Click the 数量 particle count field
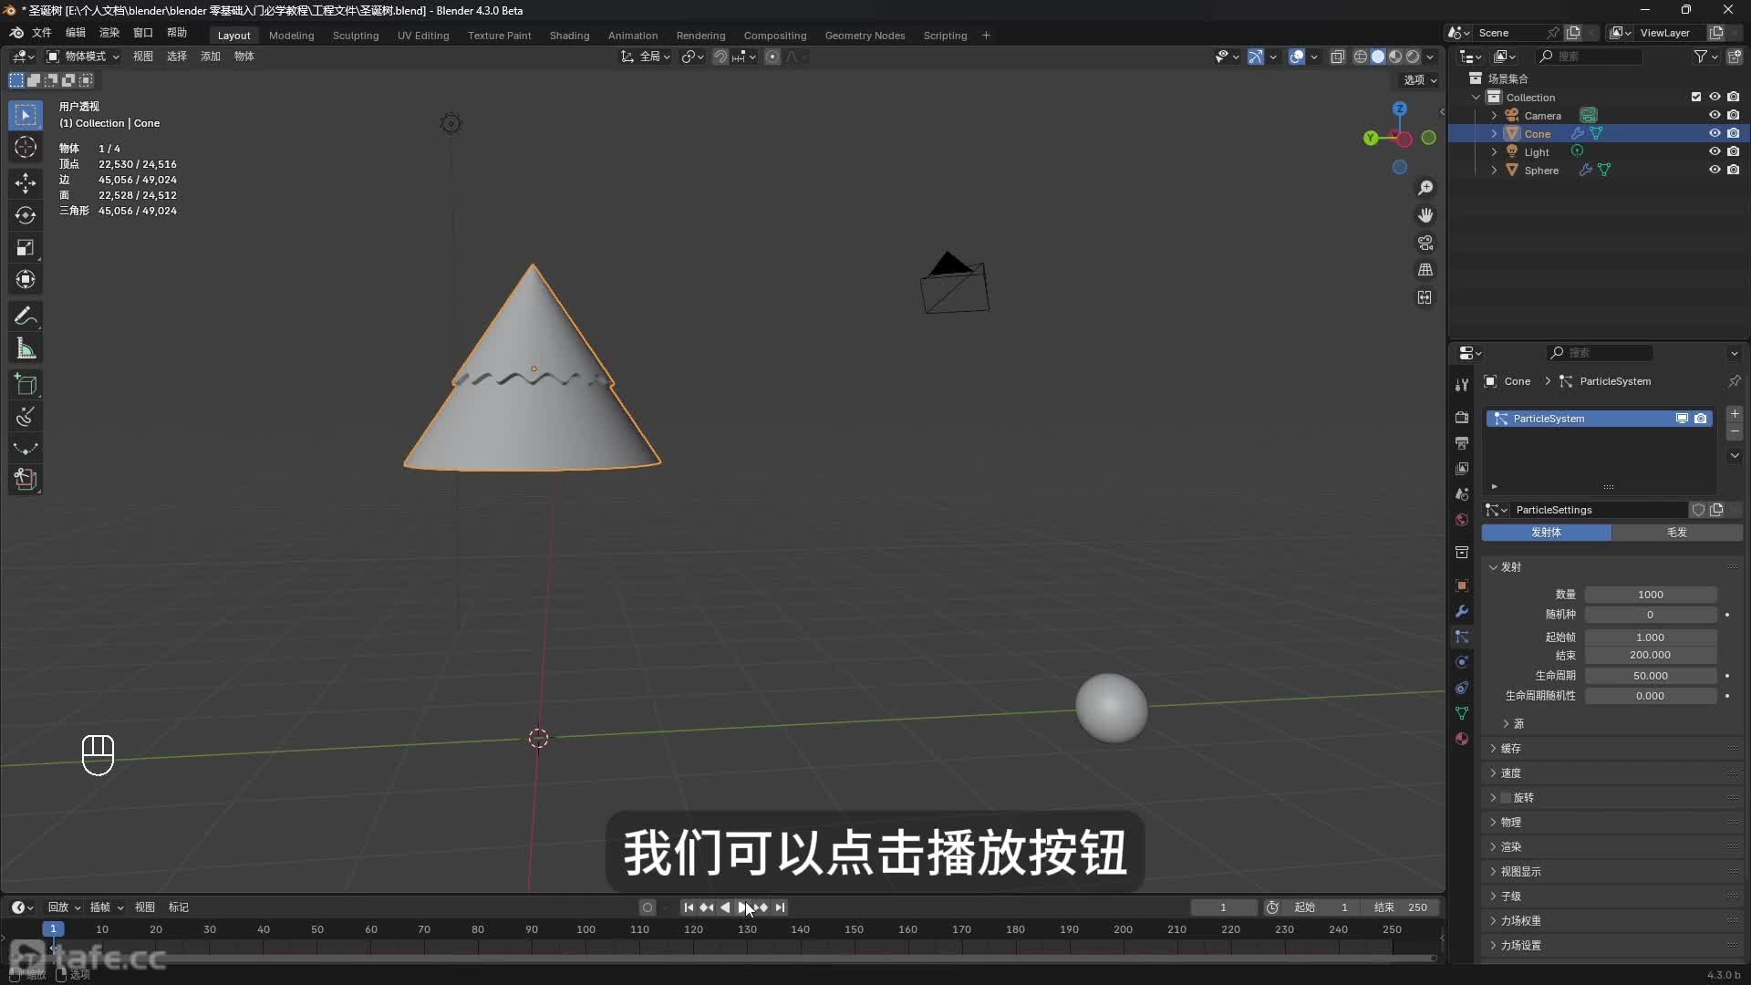Image resolution: width=1751 pixels, height=985 pixels. tap(1650, 595)
